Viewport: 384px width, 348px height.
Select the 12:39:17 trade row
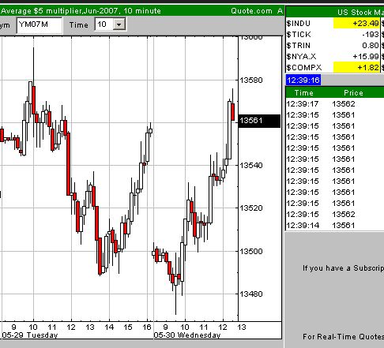point(334,104)
